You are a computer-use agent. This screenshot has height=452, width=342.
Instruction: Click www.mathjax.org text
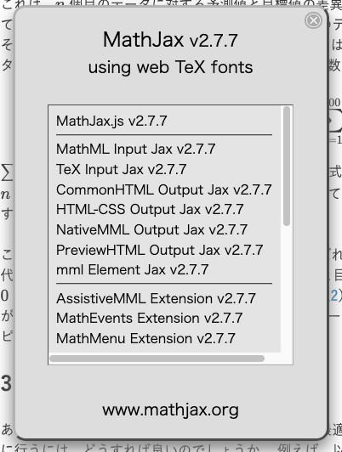point(170,410)
